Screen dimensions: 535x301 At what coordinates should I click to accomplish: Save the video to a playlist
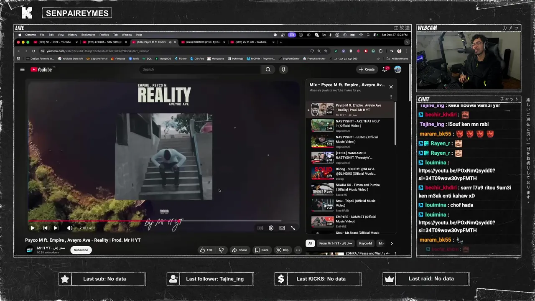point(262,250)
